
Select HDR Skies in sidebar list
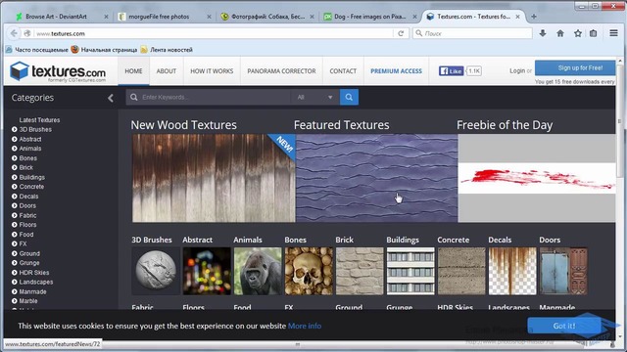pos(34,272)
